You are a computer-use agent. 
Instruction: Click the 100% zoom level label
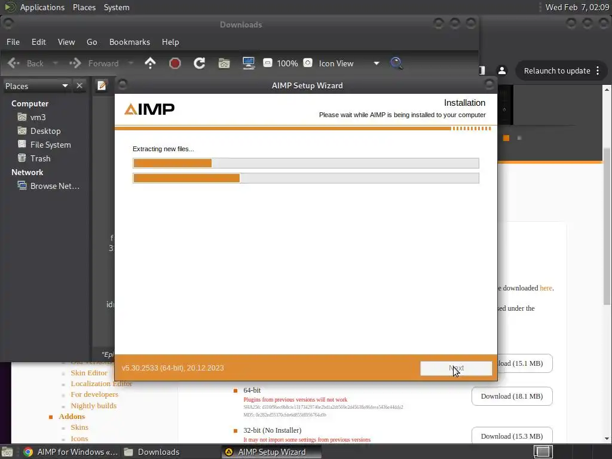coord(287,63)
